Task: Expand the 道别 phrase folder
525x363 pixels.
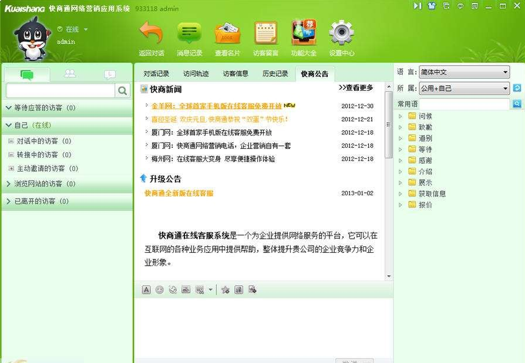Action: [400, 138]
